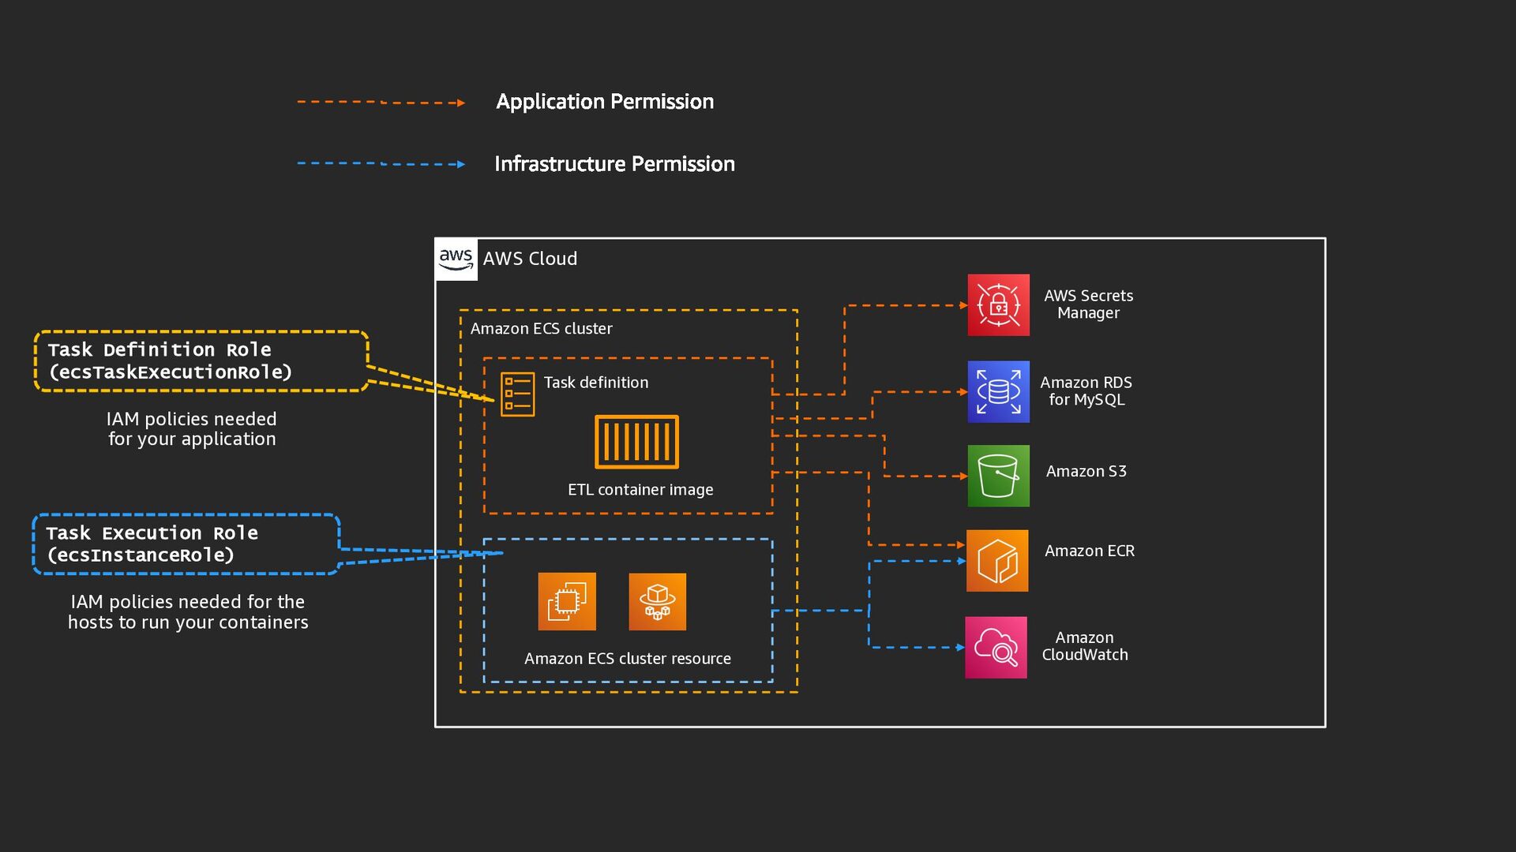The width and height of the screenshot is (1516, 852).
Task: Click the ECS cluster resource cube icon
Action: tap(657, 602)
